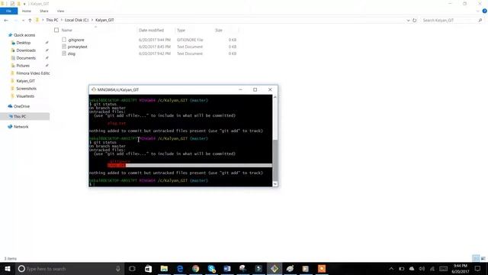
Task: Sort files by the Type column
Action: (x=181, y=31)
